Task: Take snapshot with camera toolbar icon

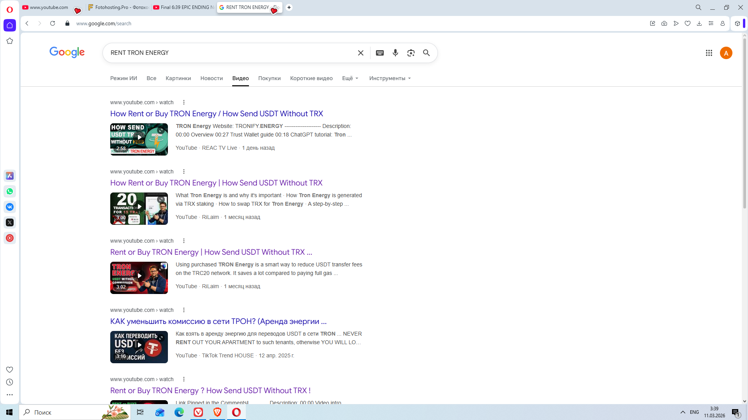Action: click(x=664, y=23)
